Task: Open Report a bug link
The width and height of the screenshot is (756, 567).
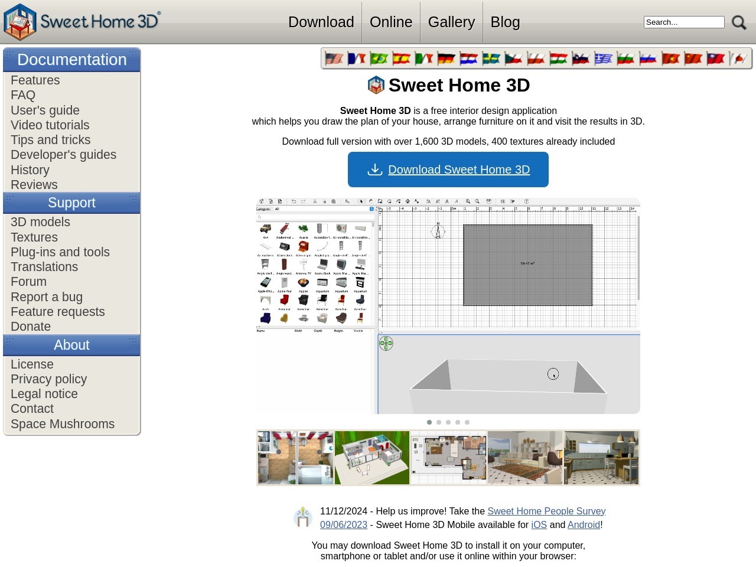Action: [47, 297]
